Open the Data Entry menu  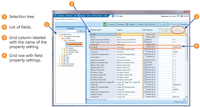tap(69, 16)
